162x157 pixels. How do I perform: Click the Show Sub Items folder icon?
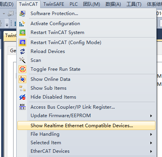click(22, 88)
